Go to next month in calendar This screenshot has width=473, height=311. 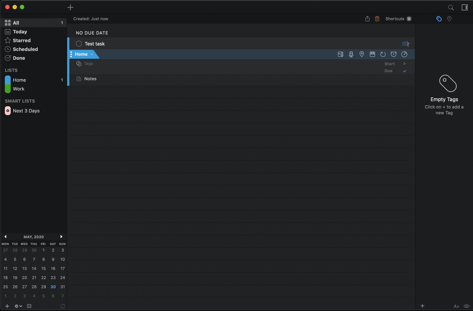[x=62, y=237]
